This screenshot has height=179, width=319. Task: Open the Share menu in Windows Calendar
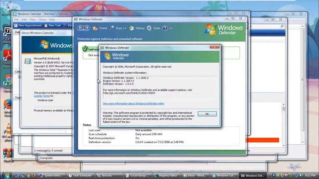coord(42,19)
